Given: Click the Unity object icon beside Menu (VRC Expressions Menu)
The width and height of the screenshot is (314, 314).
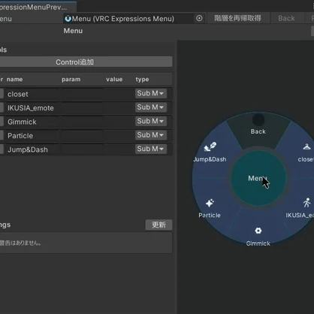Looking at the screenshot, I should pyautogui.click(x=68, y=19).
